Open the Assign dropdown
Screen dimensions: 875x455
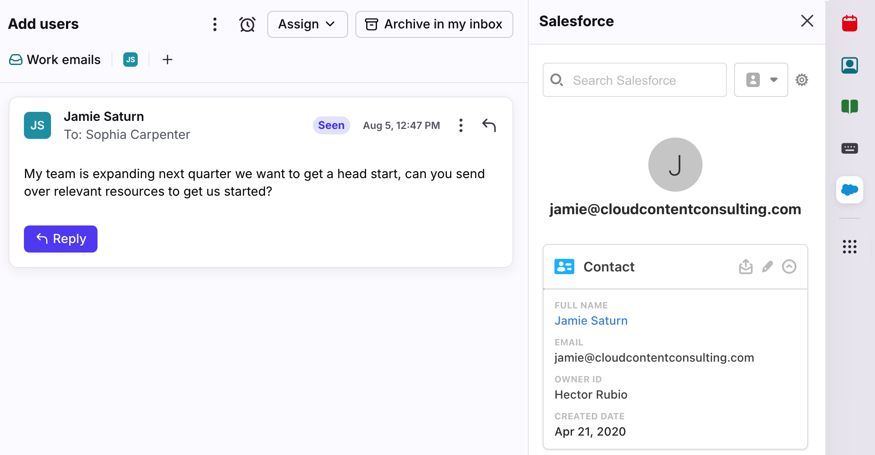tap(307, 24)
